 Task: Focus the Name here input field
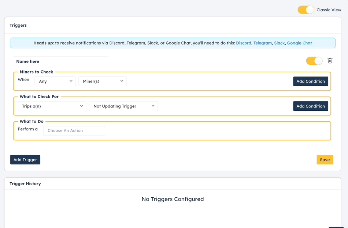point(61,61)
